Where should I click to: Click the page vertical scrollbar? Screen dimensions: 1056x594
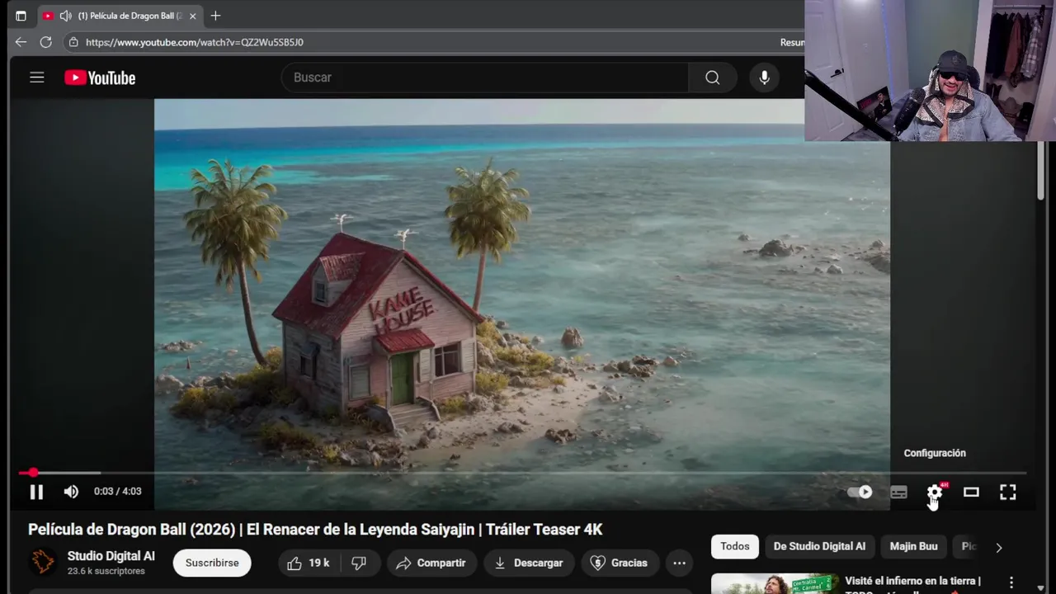1040,170
